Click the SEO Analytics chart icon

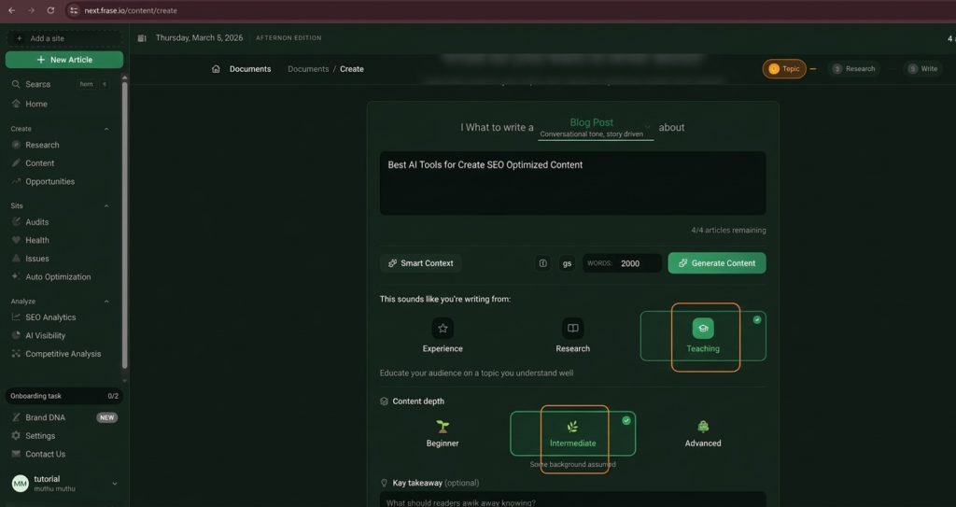[x=17, y=317]
